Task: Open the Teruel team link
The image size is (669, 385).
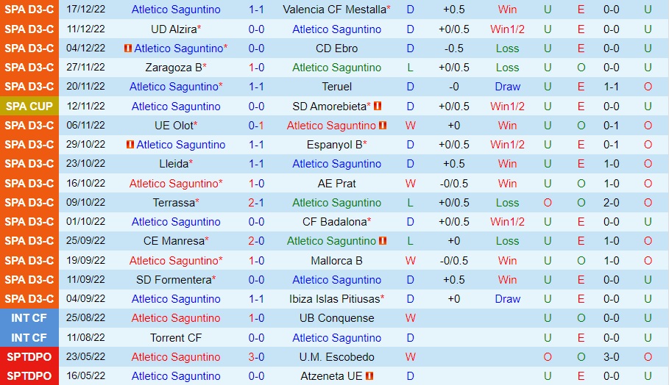Action: pos(336,87)
